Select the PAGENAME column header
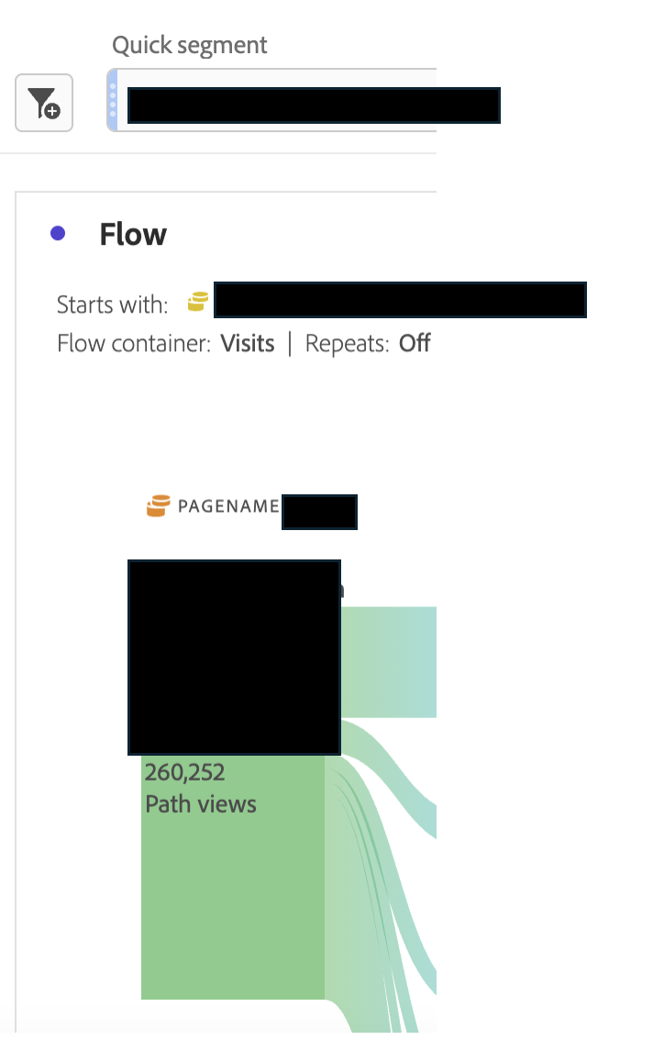653x1040 pixels. click(229, 505)
